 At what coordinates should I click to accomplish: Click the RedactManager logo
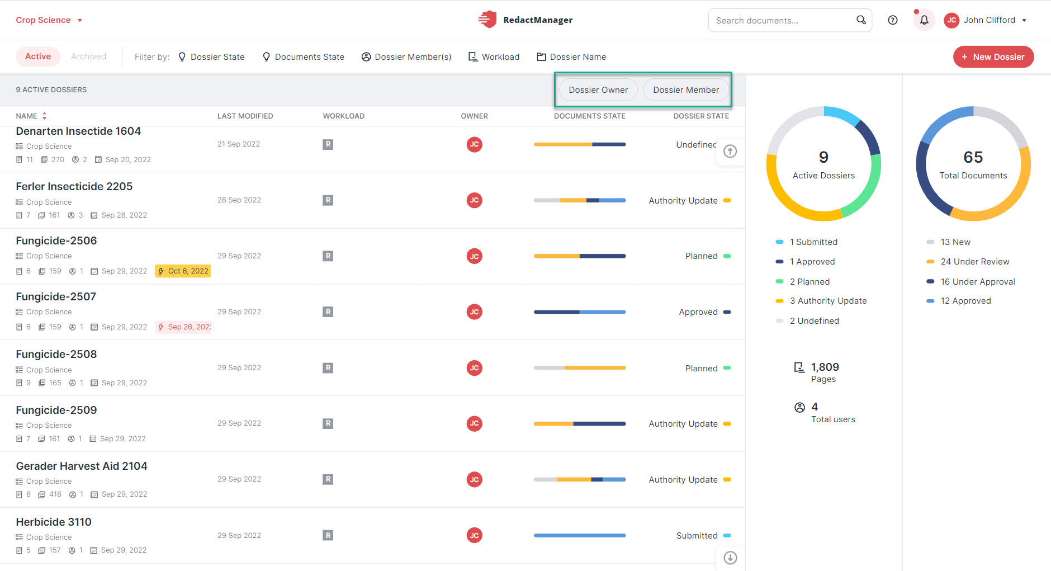tap(525, 20)
